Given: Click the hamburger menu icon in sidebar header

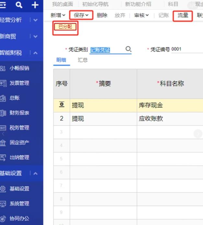Looking at the screenshot, I should coord(4,5).
